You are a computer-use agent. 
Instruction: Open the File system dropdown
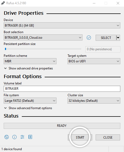[x=30, y=101]
